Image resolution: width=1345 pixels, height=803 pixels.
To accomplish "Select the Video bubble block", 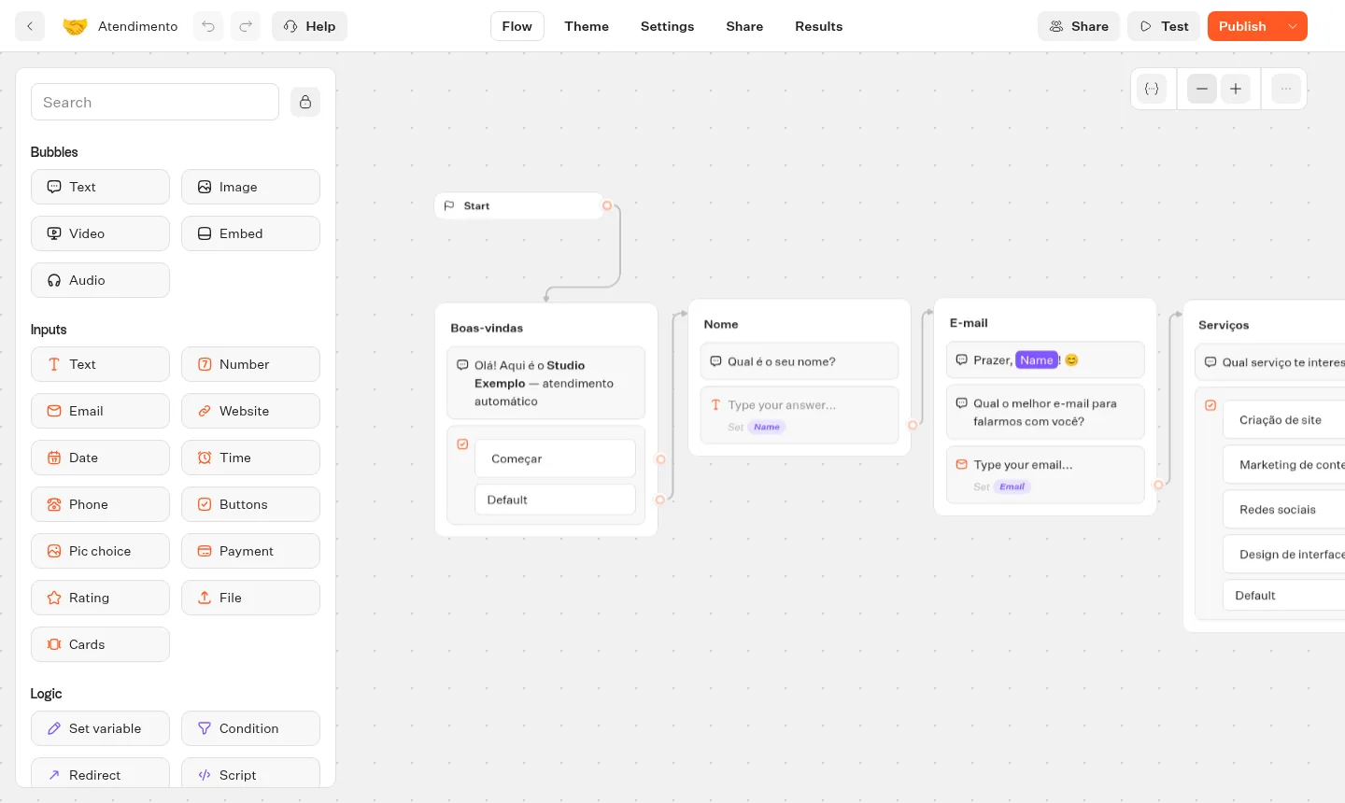I will (100, 233).
